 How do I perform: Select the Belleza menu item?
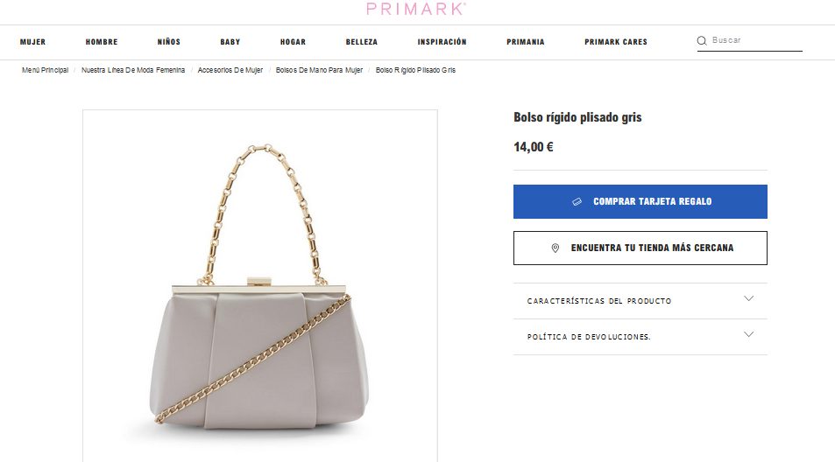[362, 42]
